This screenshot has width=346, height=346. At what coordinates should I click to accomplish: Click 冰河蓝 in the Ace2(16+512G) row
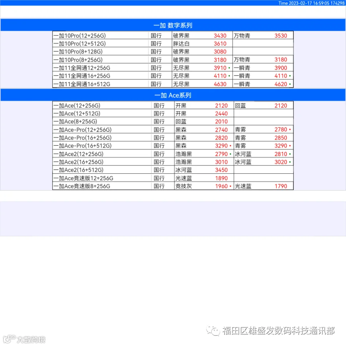tap(184, 170)
